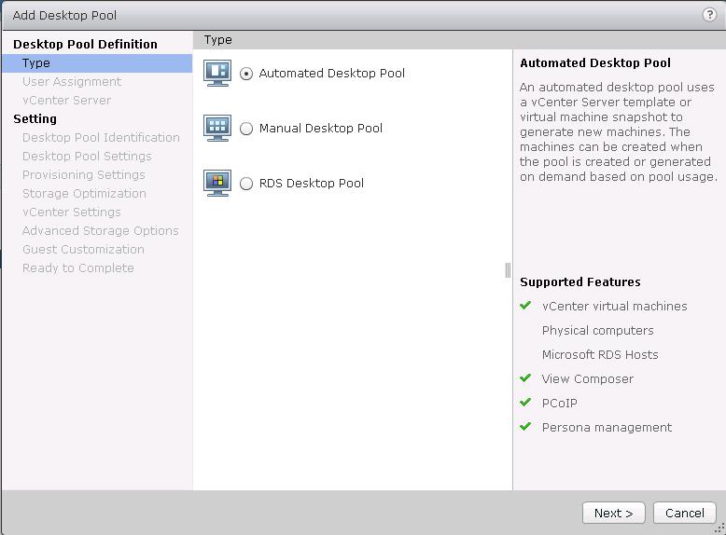Screen dimensions: 726x535
Task: Grab the vertical panel splitter handle
Action: (x=508, y=270)
